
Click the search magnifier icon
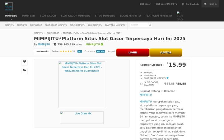150,25
